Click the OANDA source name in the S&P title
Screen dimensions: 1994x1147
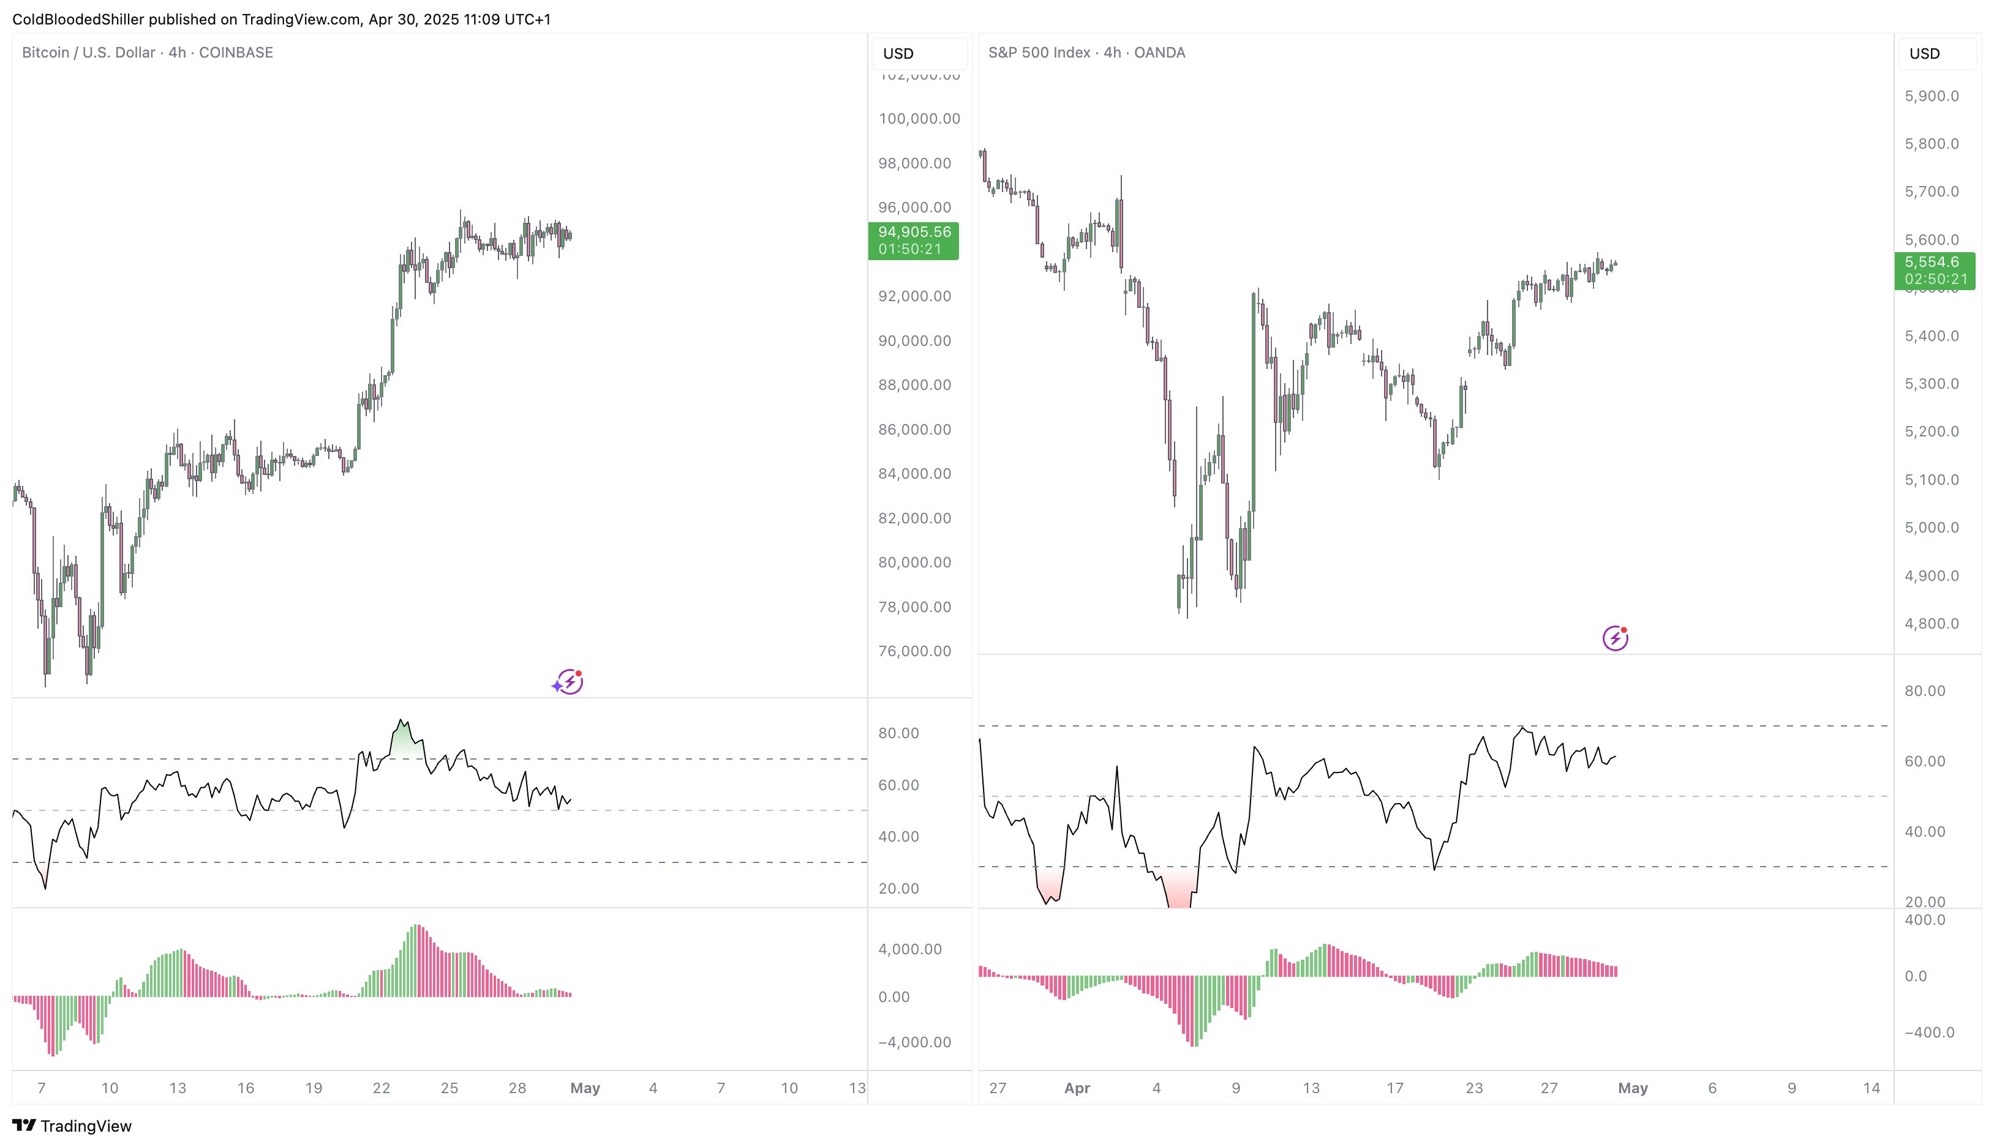1159,53
